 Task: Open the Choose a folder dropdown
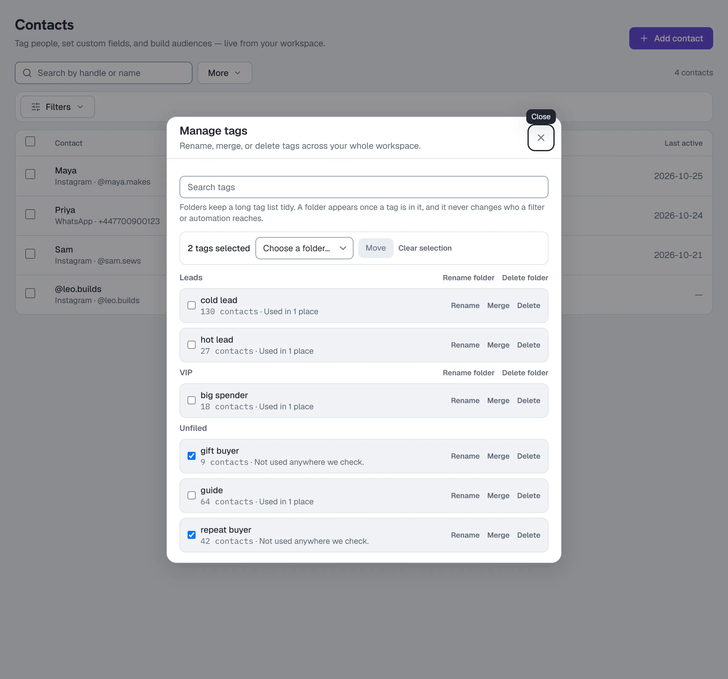(x=304, y=248)
